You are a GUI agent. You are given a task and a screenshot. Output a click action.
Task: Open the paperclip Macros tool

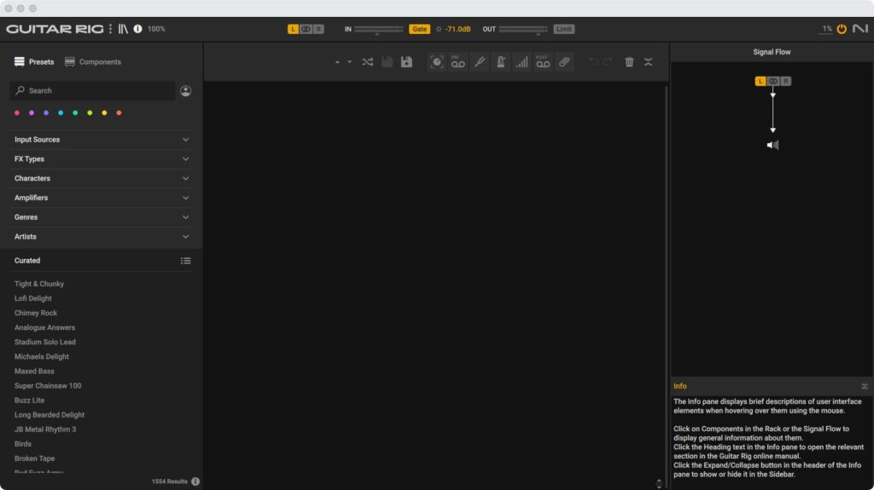pyautogui.click(x=564, y=62)
